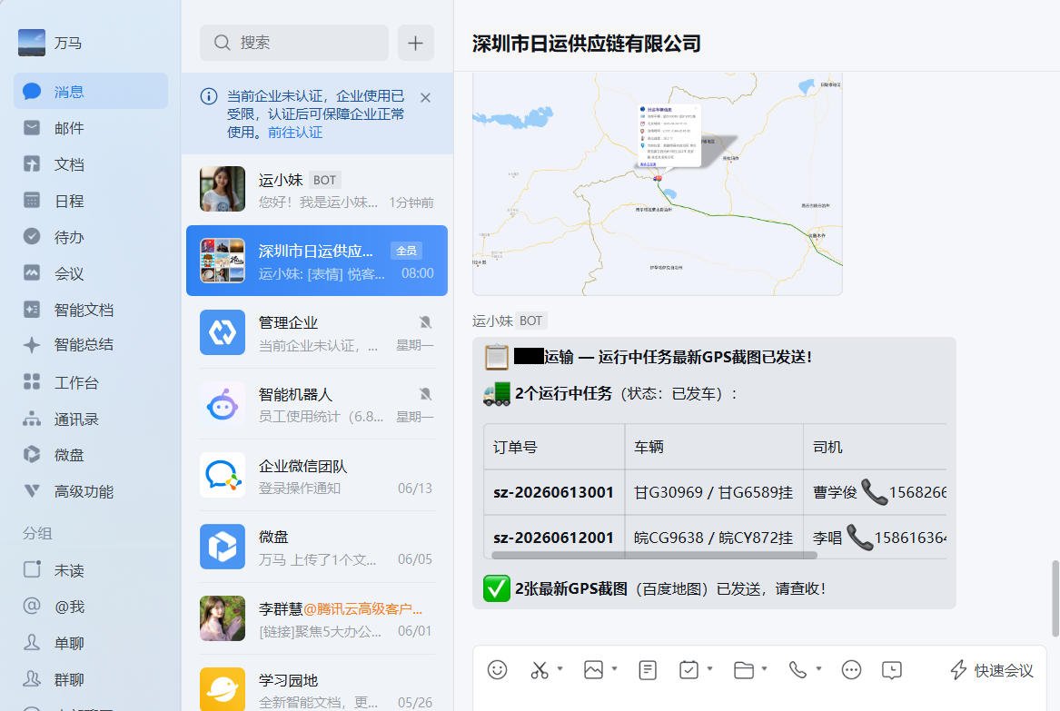
Task: Open the 企业微信团队 conversation
Action: 317,476
